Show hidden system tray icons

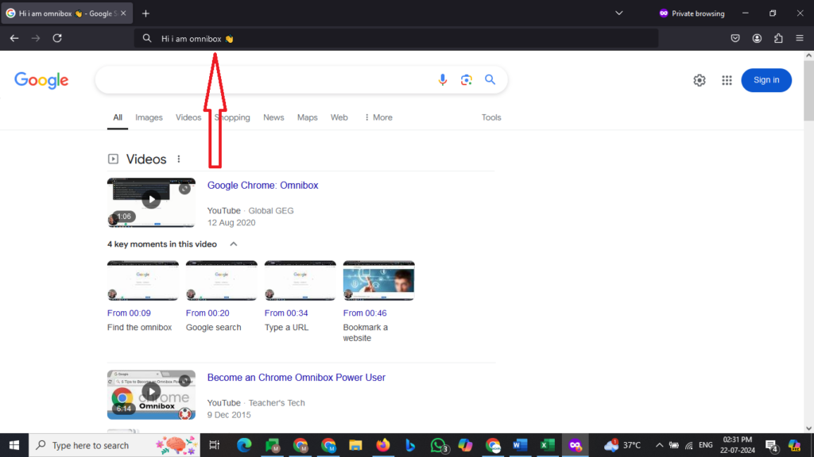point(659,445)
